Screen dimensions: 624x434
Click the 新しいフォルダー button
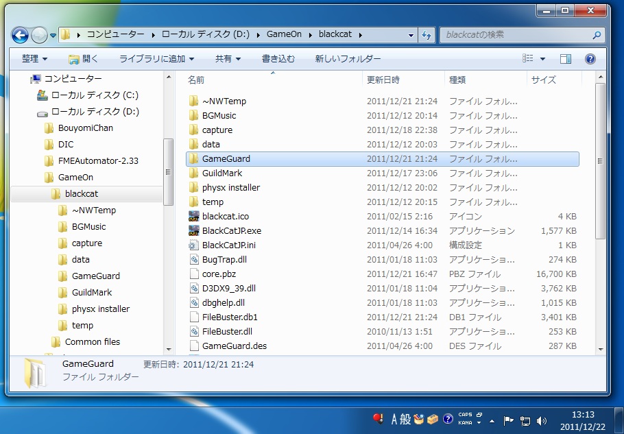348,59
